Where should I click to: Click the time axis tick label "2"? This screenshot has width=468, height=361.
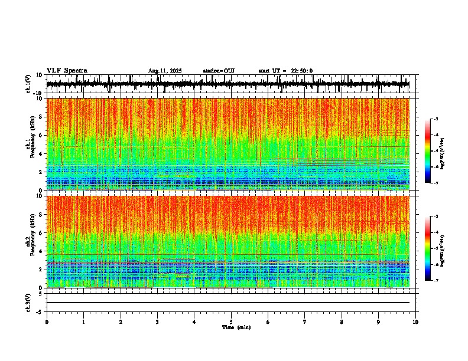121,322
